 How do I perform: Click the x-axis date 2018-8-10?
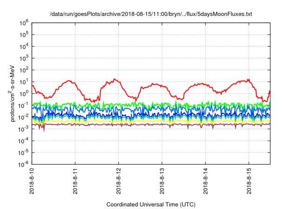coord(32,181)
